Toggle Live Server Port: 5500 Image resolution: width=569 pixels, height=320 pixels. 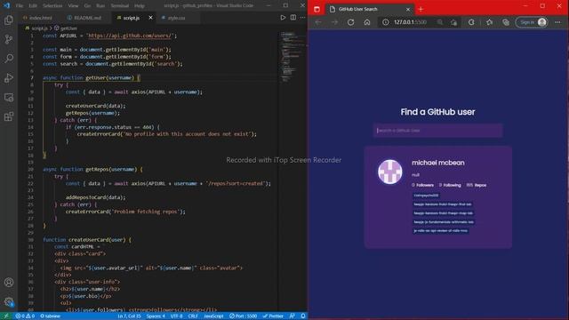tap(243, 316)
